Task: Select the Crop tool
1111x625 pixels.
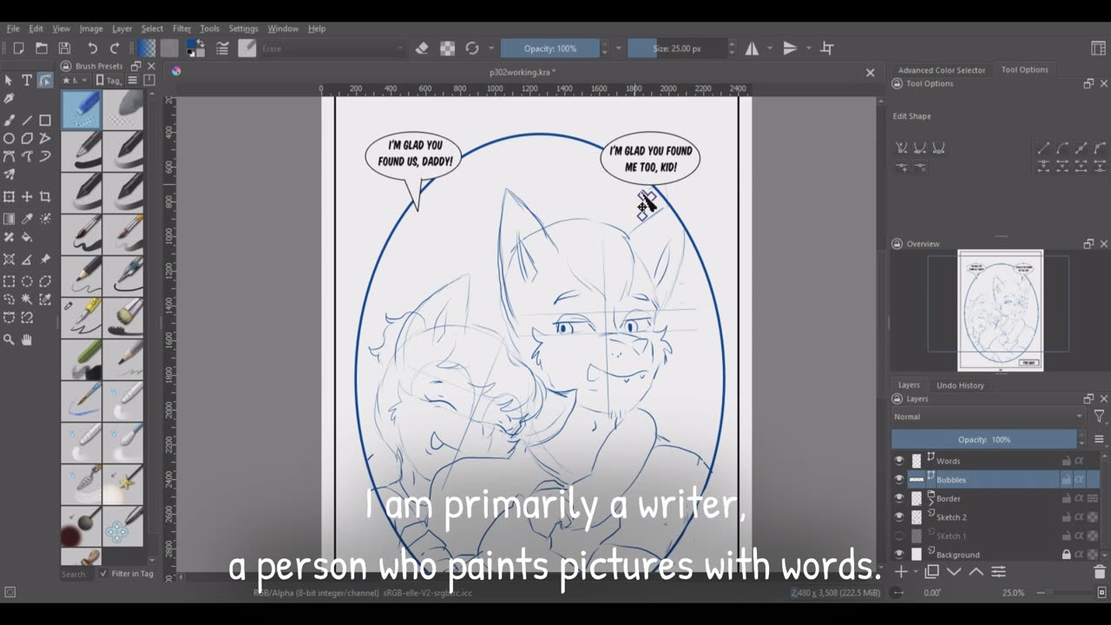Action: [x=45, y=197]
